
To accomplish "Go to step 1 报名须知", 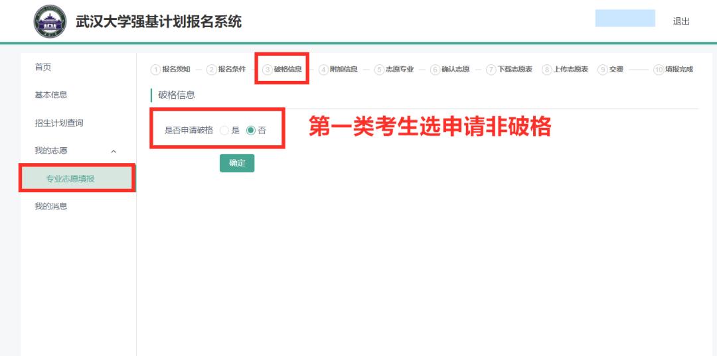I will [171, 70].
